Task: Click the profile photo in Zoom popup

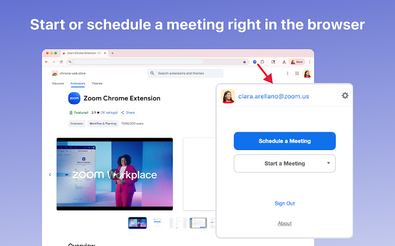Action: 228,96
